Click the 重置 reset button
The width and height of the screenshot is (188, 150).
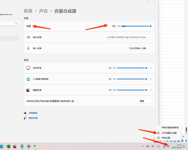[x=142, y=101]
